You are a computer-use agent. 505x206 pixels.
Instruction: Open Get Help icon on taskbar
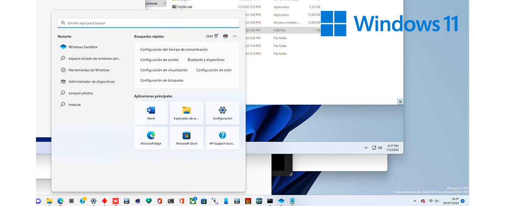coord(82,201)
